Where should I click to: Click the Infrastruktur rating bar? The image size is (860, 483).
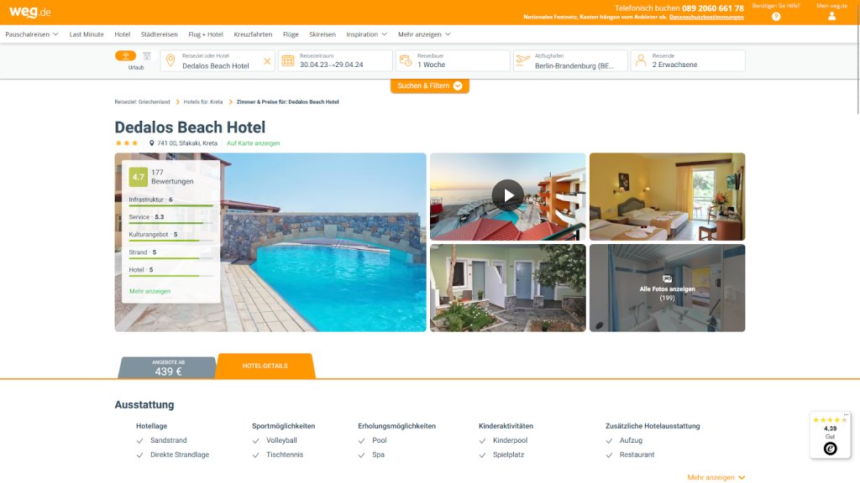pos(170,205)
